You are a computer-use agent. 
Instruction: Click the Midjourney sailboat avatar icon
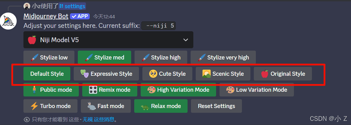[8, 21]
